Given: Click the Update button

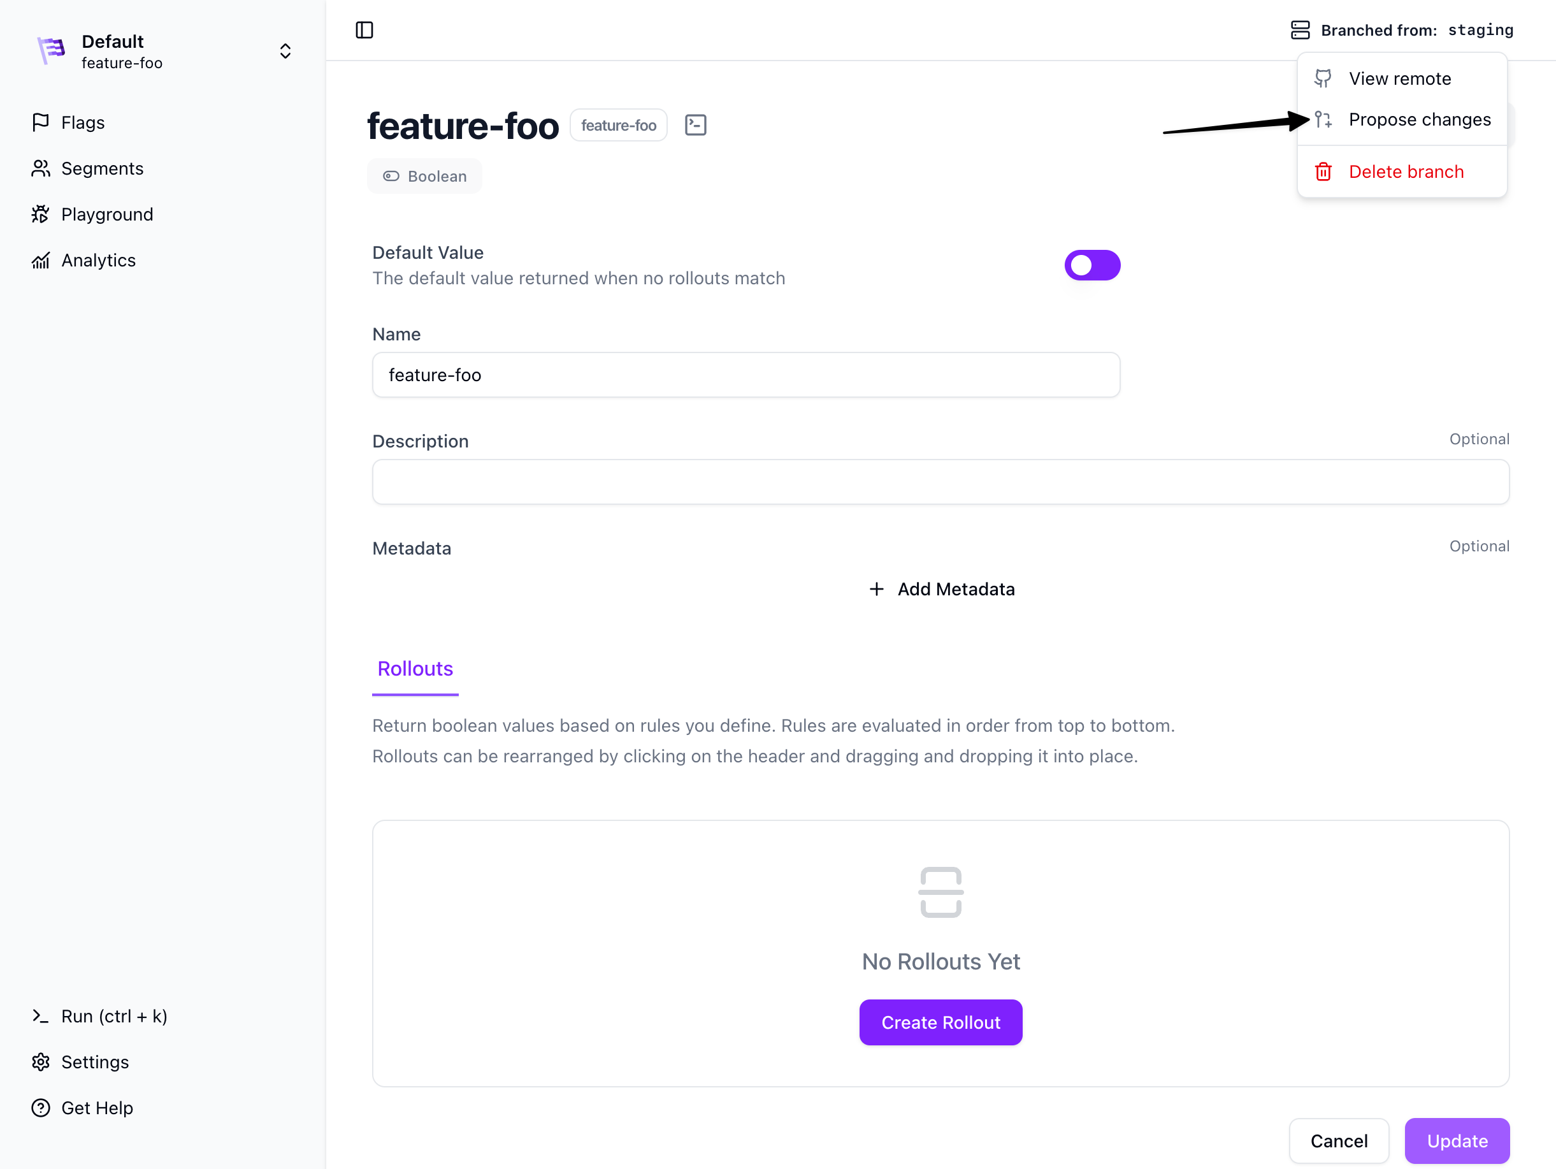Looking at the screenshot, I should [1456, 1140].
